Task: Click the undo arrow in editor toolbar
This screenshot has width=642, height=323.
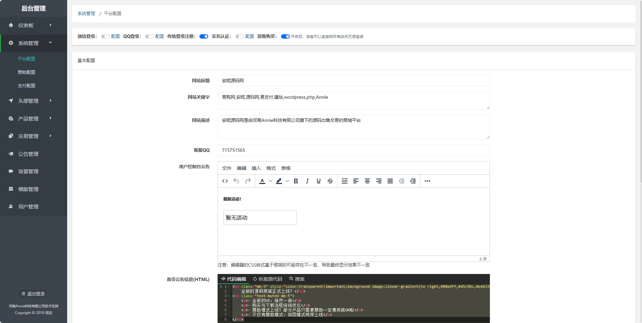Action: (236, 181)
